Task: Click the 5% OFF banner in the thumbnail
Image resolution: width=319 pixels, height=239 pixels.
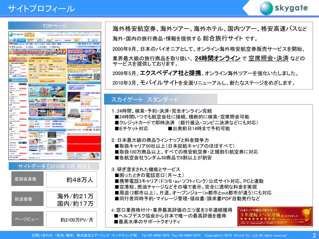Action: [x=47, y=91]
